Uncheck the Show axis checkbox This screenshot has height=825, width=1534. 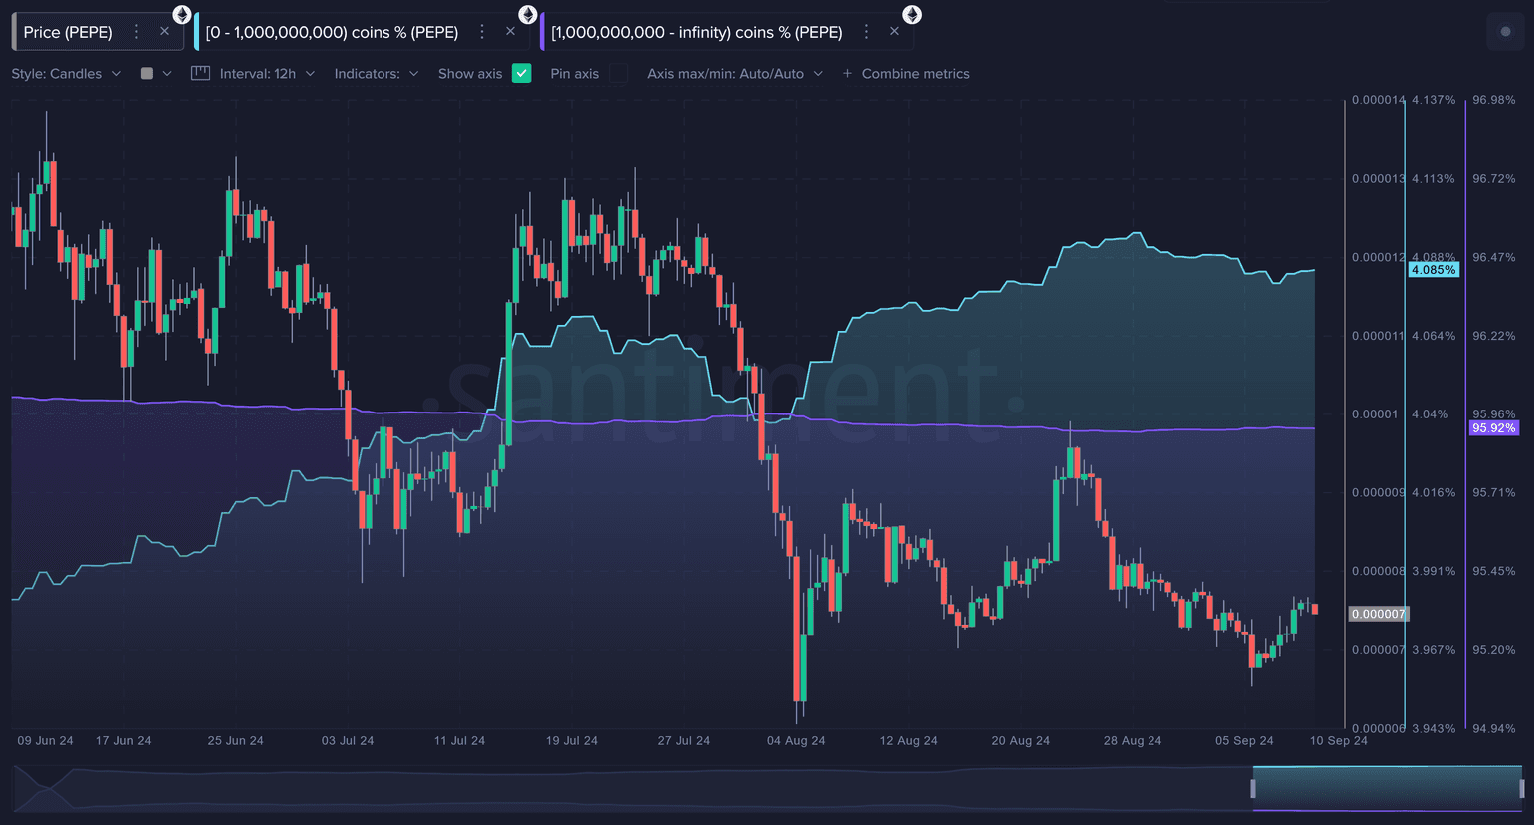(x=521, y=73)
